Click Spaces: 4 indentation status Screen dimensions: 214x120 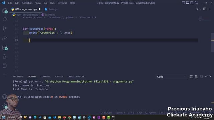pos(120,113)
